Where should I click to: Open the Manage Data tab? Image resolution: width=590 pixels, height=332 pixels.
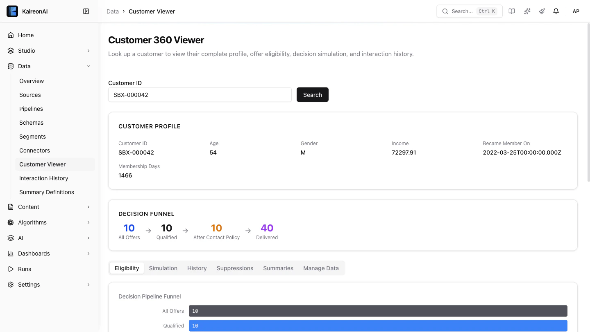coord(321,268)
